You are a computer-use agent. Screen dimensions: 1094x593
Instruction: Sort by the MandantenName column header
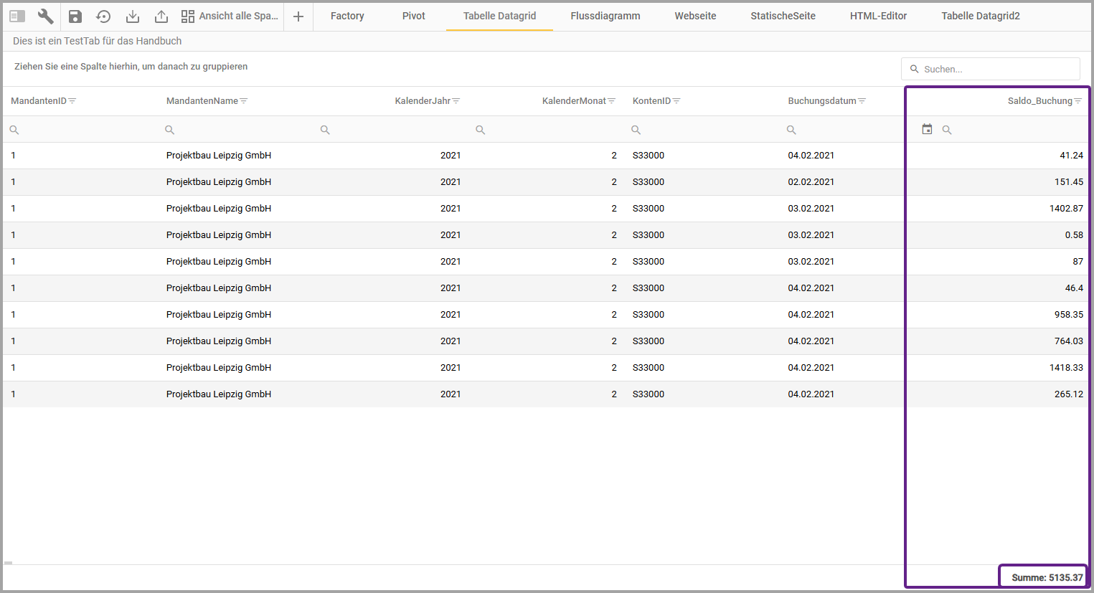click(x=202, y=101)
